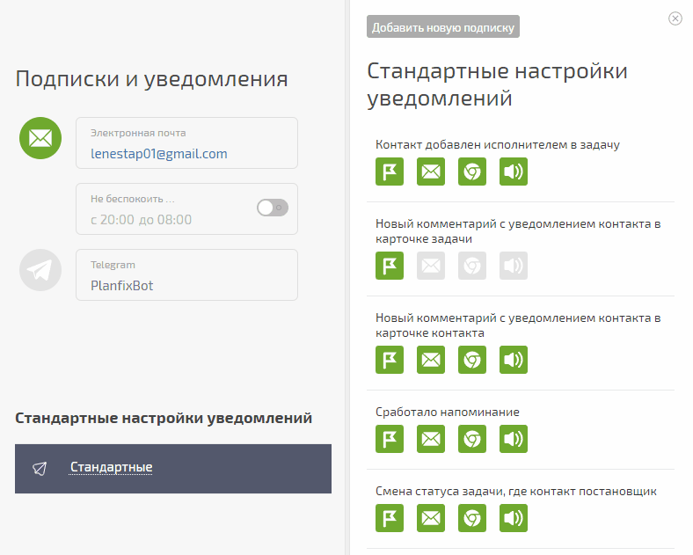Screen dimensions: 693x555
Task: Enable email icon for comment in карточке задачи
Action: (431, 266)
